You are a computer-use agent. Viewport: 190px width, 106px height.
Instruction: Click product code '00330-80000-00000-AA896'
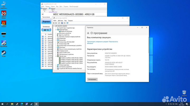point(113,67)
